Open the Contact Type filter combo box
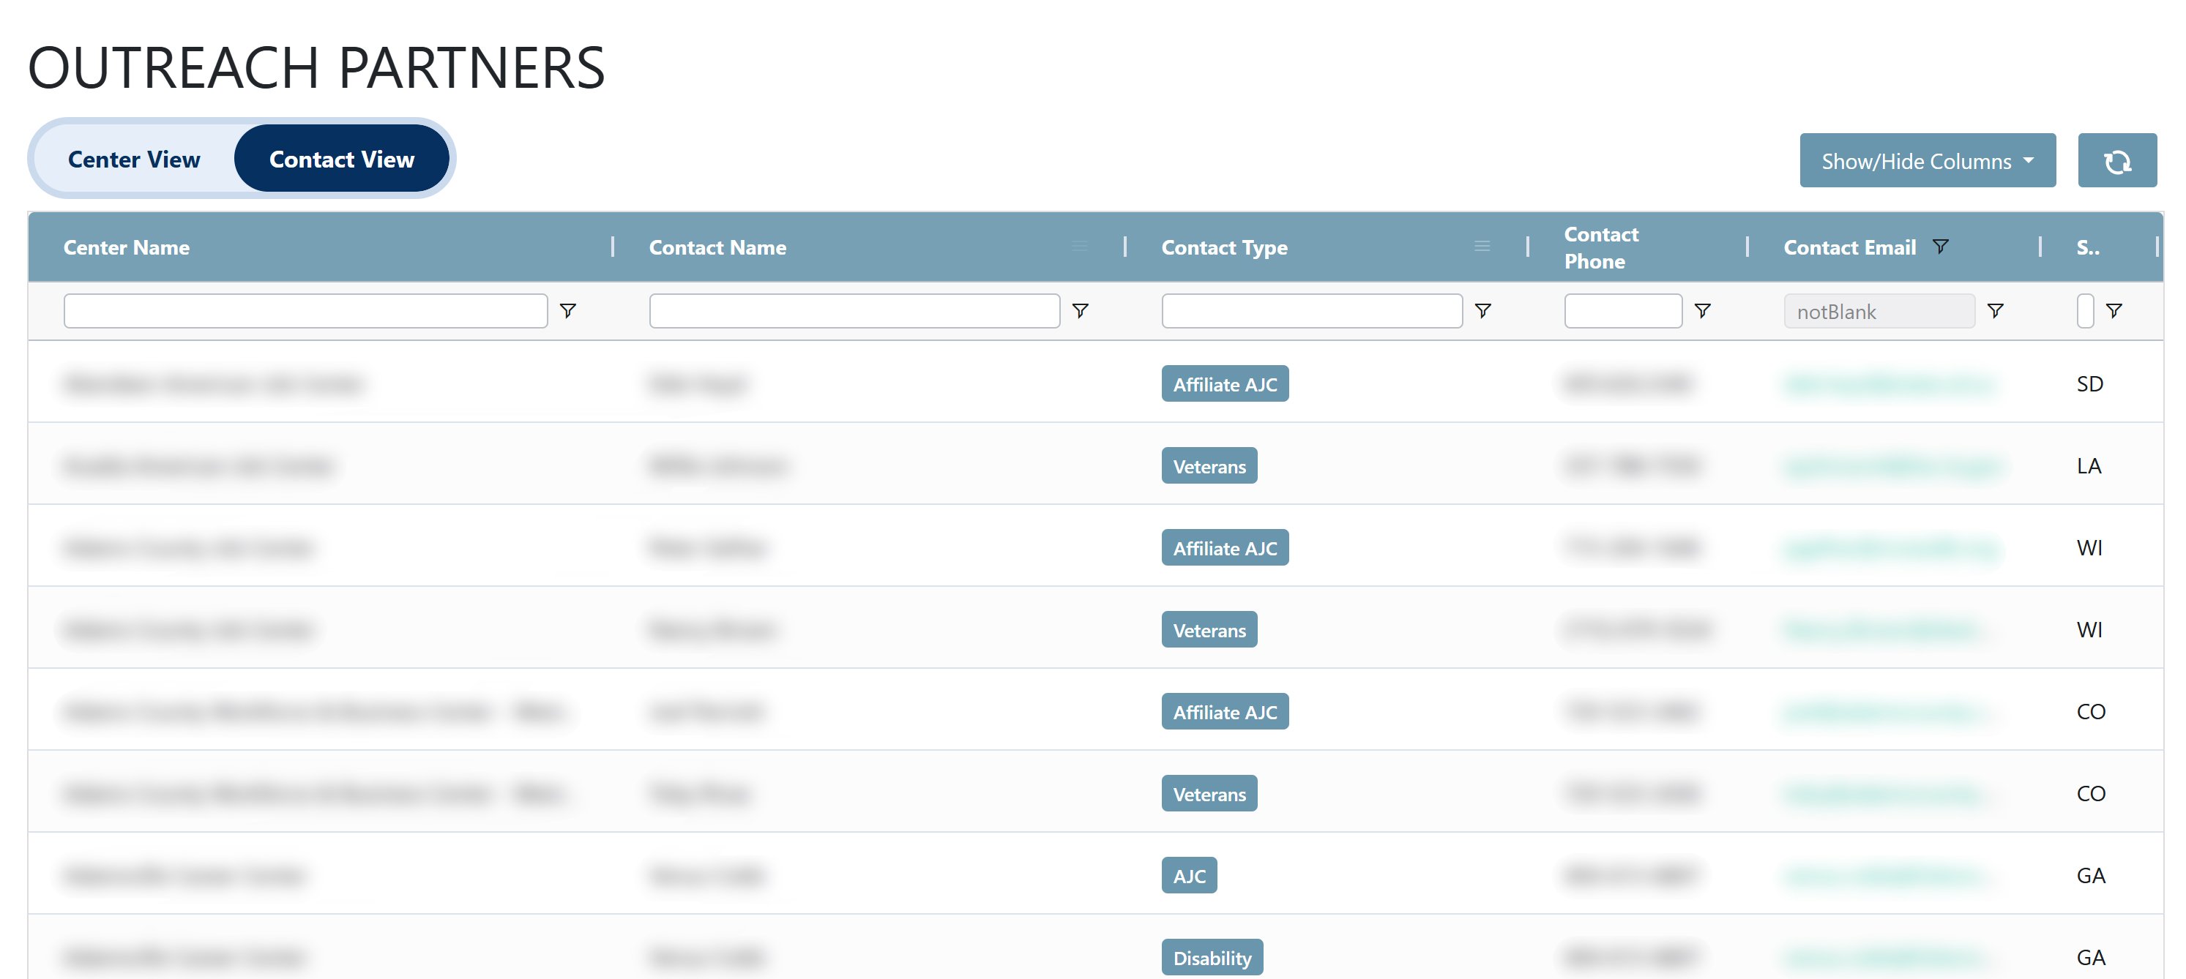The width and height of the screenshot is (2186, 979). (1311, 310)
